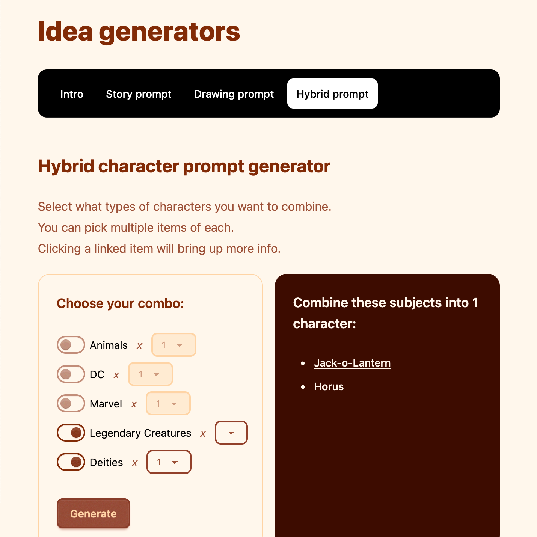
Task: Open the DC quantity dropdown
Action: tap(150, 374)
